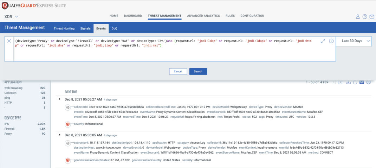Open the XDR module dropdown
This screenshot has height=168, width=376.
pos(11,17)
